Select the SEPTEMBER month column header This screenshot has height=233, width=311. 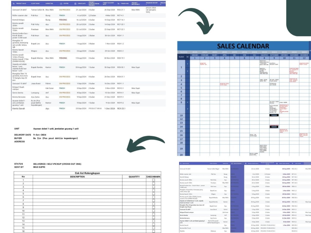[x=274, y=55]
